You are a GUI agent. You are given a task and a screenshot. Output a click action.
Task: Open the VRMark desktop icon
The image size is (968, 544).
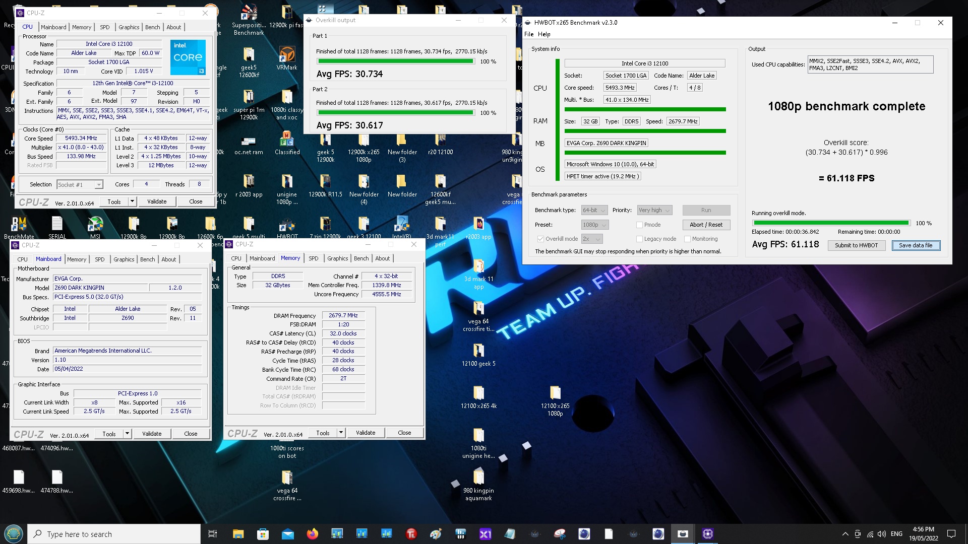point(287,57)
